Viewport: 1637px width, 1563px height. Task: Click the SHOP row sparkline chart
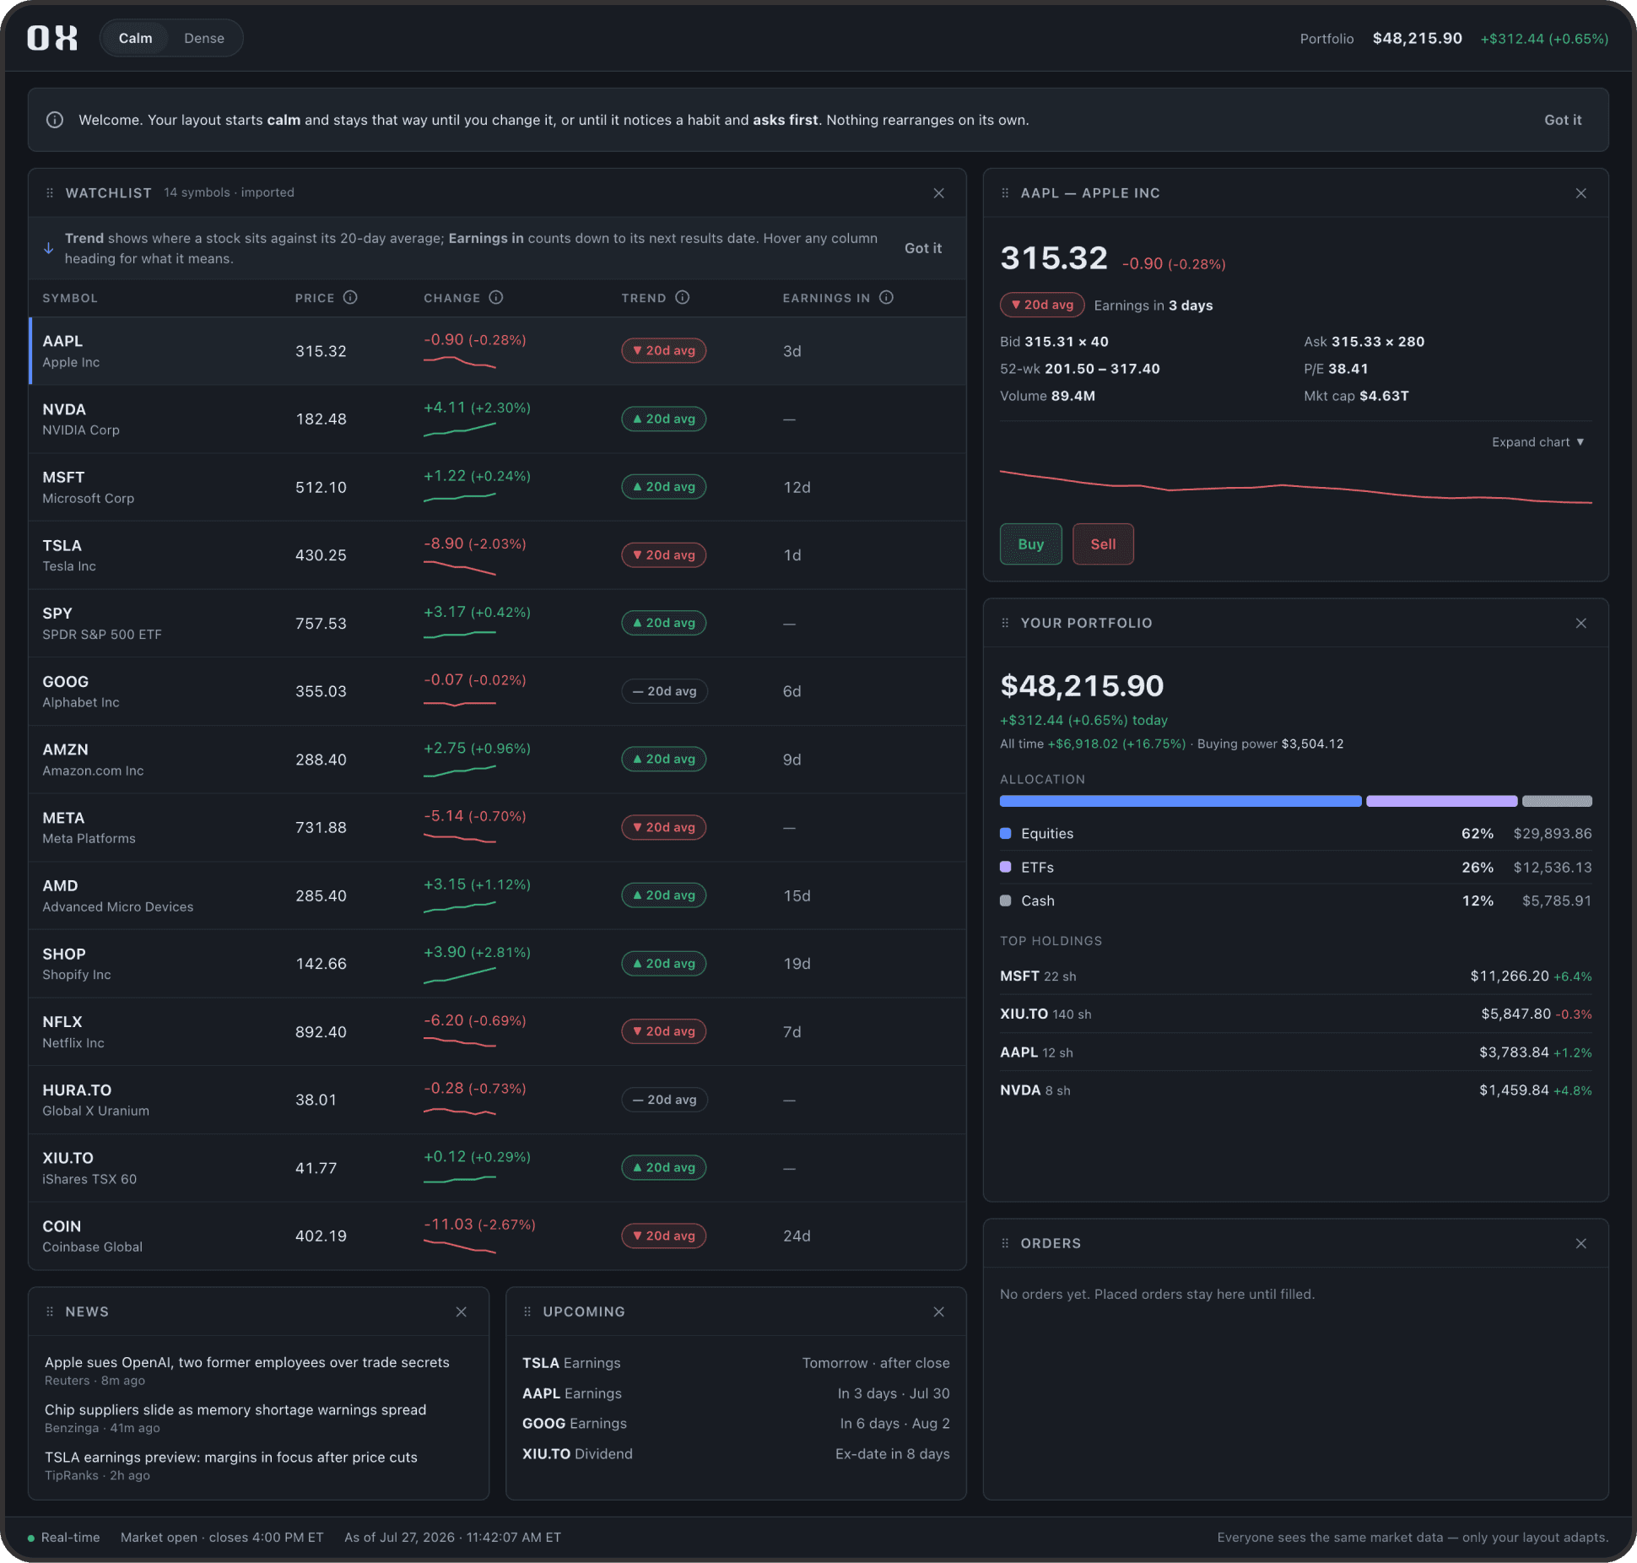click(459, 976)
